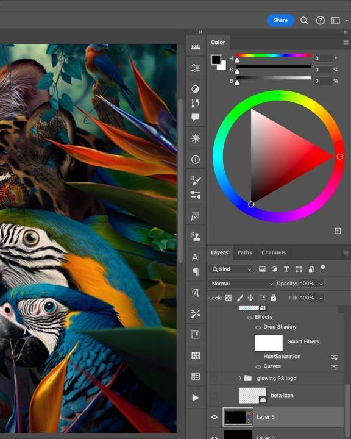Image resolution: width=351 pixels, height=439 pixels.
Task: Add current color to swatches icon
Action: pyautogui.click(x=338, y=230)
